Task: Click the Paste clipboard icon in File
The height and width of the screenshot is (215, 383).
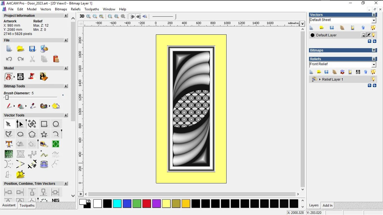Action: pos(56,59)
